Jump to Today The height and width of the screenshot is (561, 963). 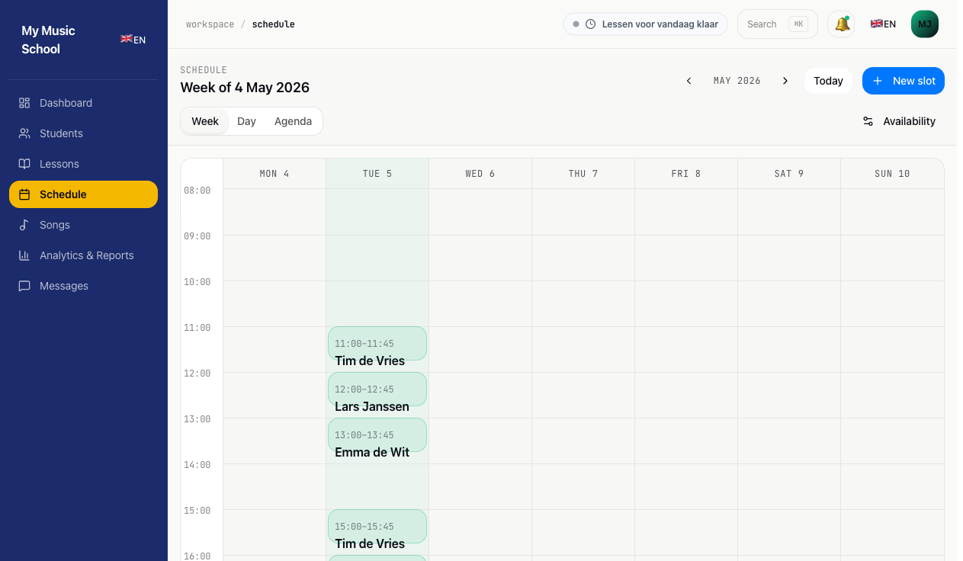[x=828, y=81]
